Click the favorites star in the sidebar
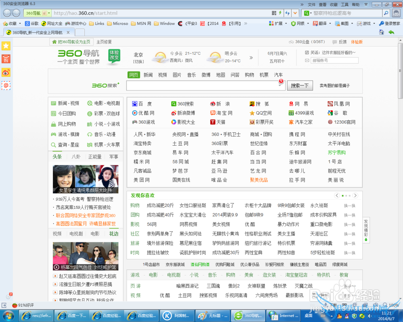403x322 pixels. coord(6,46)
